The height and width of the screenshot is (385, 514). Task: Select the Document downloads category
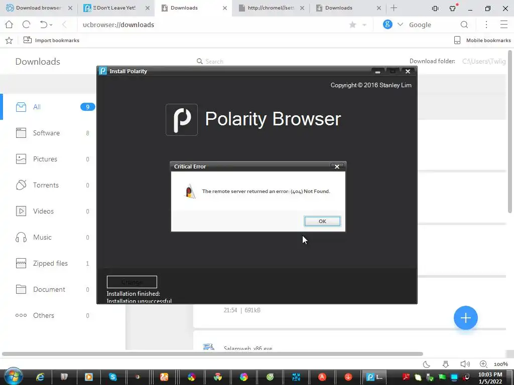click(x=49, y=289)
